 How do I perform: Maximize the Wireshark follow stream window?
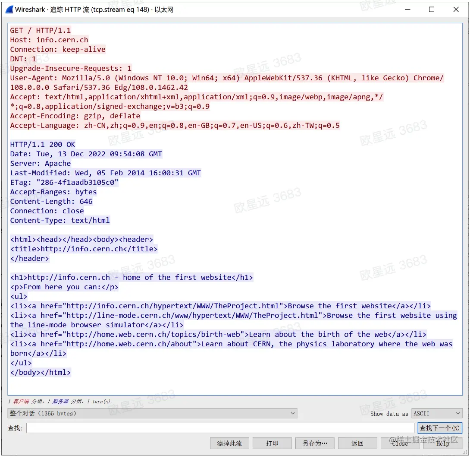coord(432,9)
